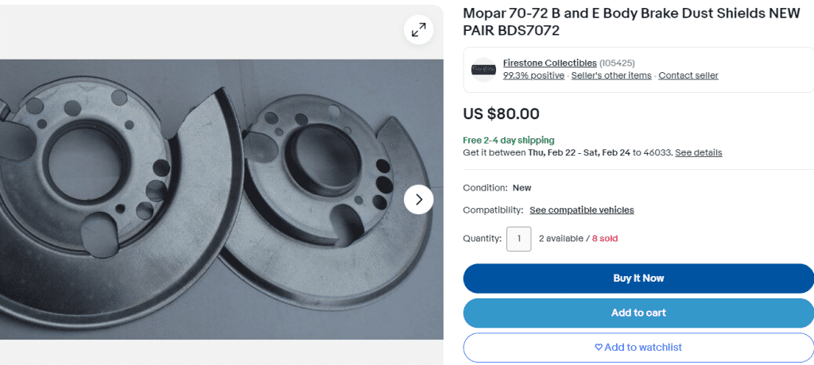Image resolution: width=814 pixels, height=365 pixels.
Task: Add the dust shields to cart
Action: click(638, 313)
